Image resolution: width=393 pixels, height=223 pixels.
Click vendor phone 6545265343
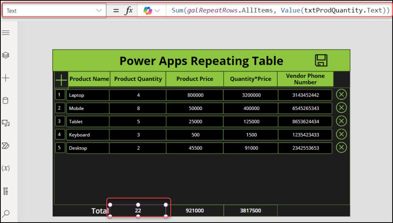coord(305,108)
